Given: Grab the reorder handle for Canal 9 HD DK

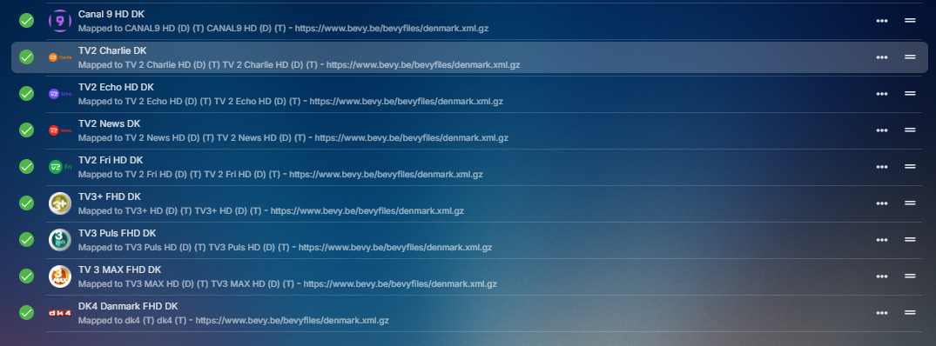Looking at the screenshot, I should tap(910, 20).
